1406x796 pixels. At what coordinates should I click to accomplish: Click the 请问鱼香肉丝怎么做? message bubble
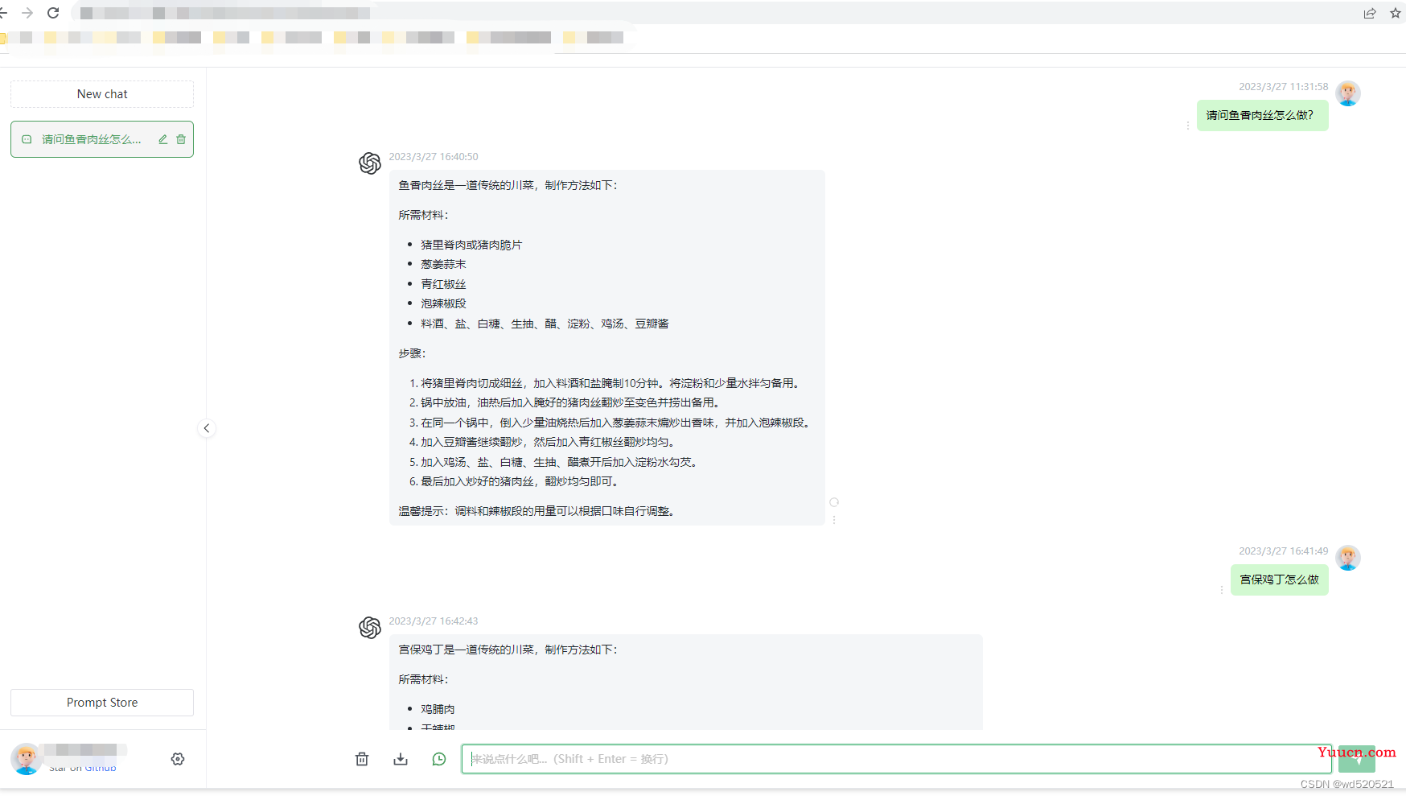coord(1262,115)
